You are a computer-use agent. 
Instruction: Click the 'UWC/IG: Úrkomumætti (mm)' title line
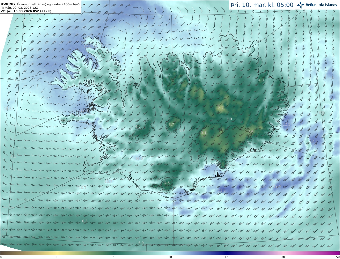click(40, 4)
